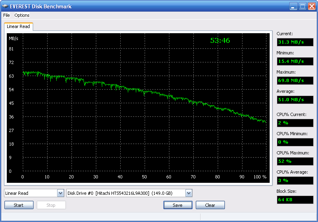This screenshot has width=318, height=222.
Task: Click the 81 label on the vertical axis
Action: [11, 49]
